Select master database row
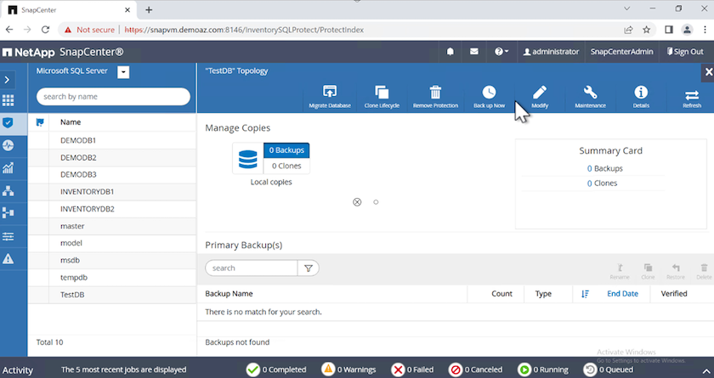714x378 pixels. coord(112,226)
